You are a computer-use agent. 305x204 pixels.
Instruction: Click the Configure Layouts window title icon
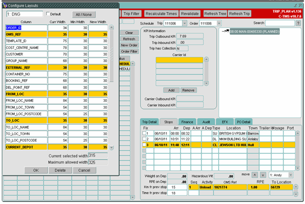pyautogui.click(x=5, y=6)
